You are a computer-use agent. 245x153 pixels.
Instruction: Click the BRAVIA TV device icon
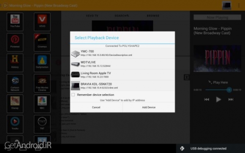(x=76, y=86)
